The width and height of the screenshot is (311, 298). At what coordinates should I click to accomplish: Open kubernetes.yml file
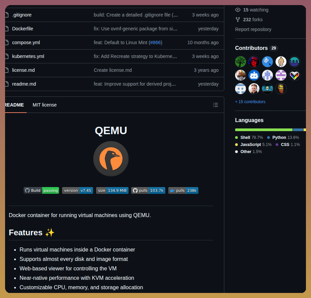[28, 56]
